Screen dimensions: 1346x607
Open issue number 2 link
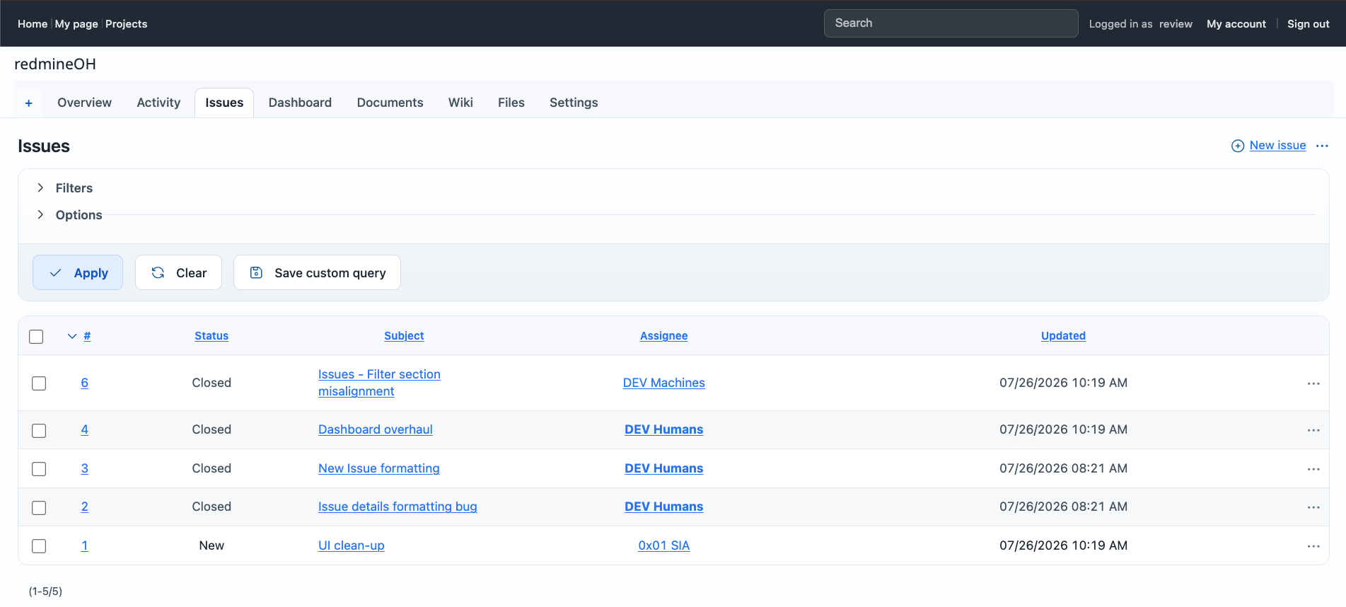click(x=84, y=507)
